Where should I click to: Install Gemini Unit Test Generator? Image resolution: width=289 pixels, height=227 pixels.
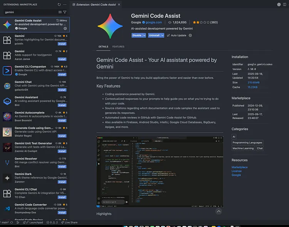[x=62, y=151]
